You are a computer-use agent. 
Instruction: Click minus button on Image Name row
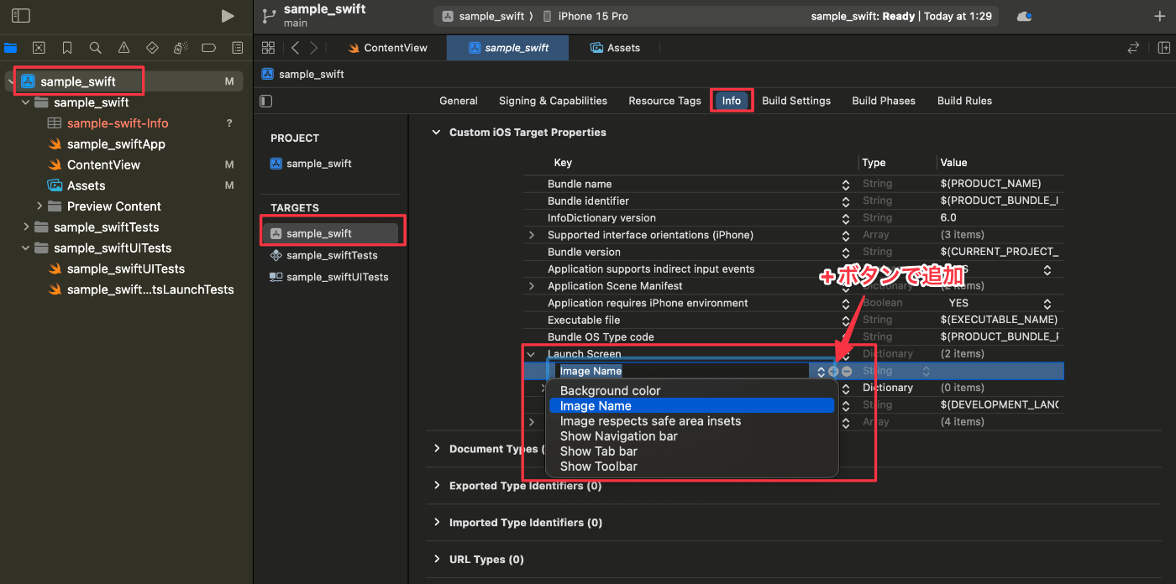click(x=847, y=371)
